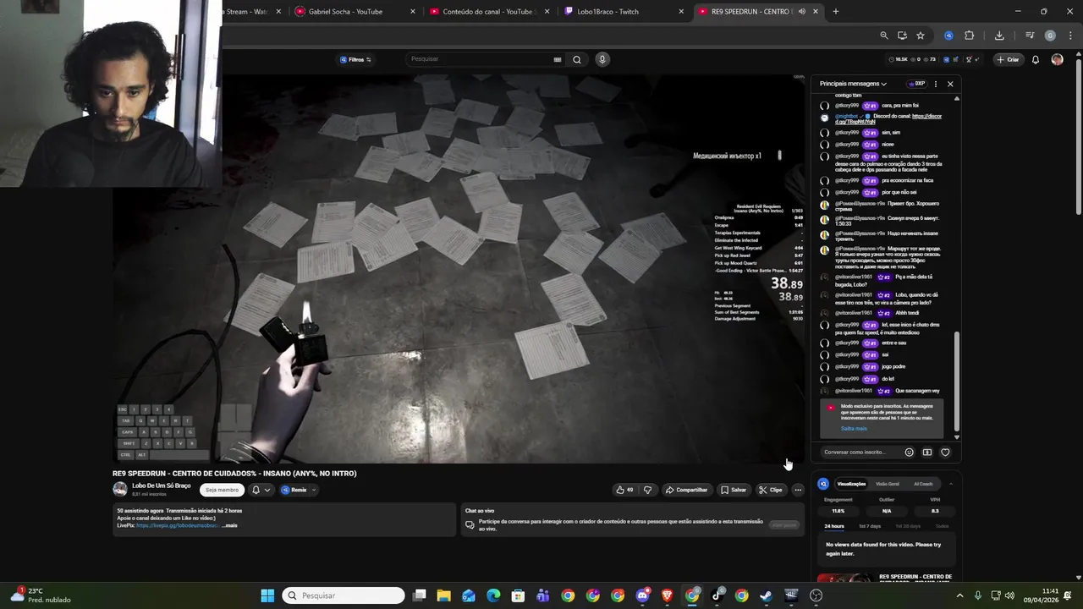This screenshot has width=1083, height=609.
Task: Click the Super Chat money icon in chat
Action: pyautogui.click(x=927, y=453)
